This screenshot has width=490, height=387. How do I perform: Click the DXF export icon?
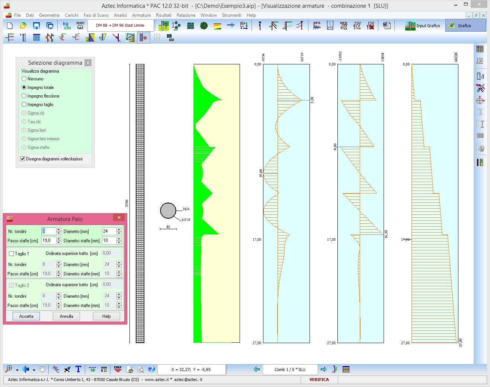(x=118, y=369)
